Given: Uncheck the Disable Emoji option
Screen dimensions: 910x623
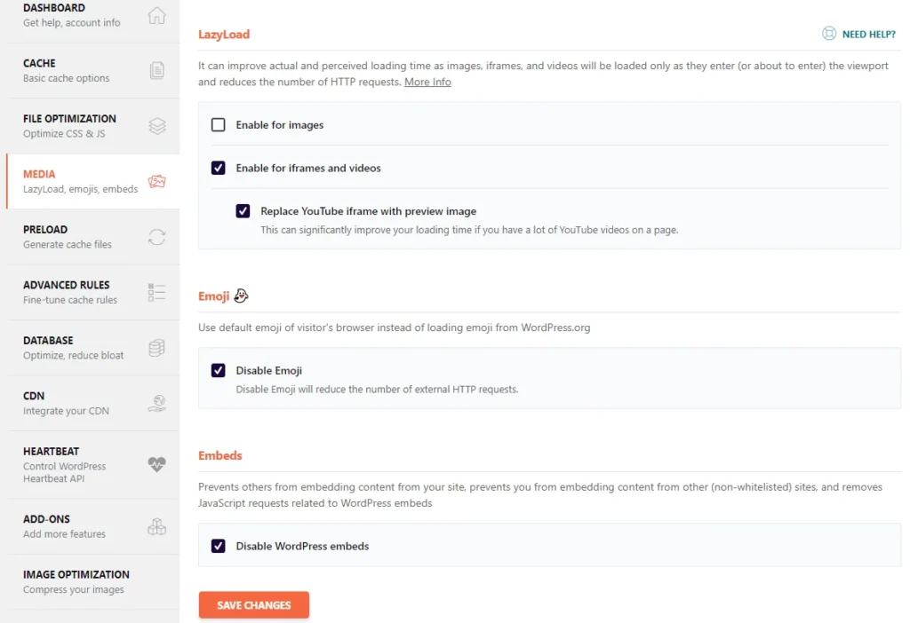Looking at the screenshot, I should [219, 370].
